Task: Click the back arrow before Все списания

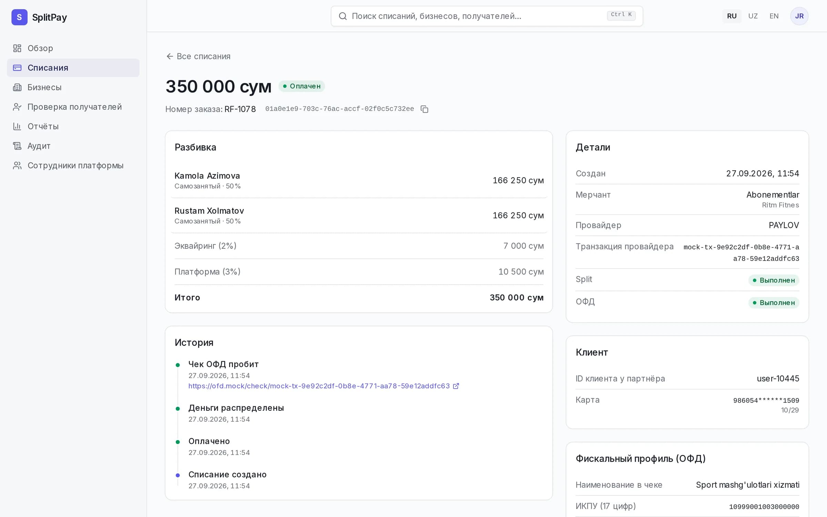Action: pyautogui.click(x=170, y=56)
